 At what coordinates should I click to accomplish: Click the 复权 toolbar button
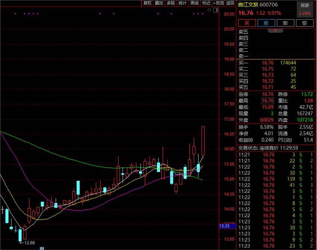[147, 3]
